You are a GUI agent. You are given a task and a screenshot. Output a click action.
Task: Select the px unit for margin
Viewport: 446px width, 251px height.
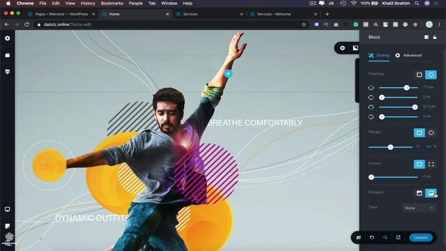tap(429, 146)
